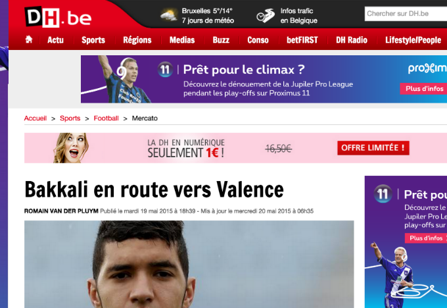Click the Bakkali article photo

189,264
